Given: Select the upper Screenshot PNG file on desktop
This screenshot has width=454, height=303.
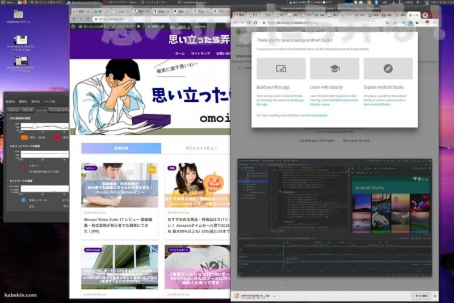Looking at the screenshot, I should [x=20, y=43].
